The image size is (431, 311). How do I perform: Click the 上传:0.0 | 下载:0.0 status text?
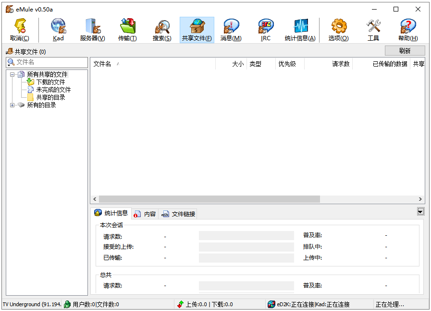click(209, 304)
